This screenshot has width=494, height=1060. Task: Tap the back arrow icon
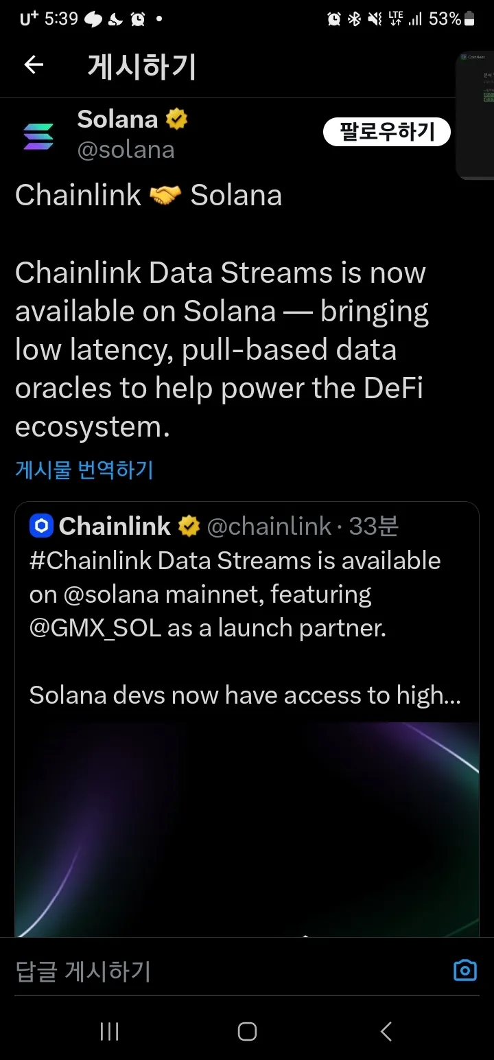(34, 65)
